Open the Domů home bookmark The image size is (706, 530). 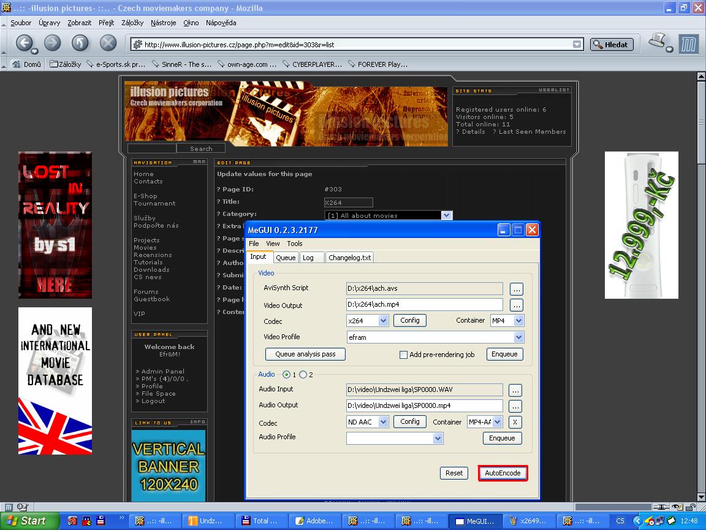click(26, 64)
